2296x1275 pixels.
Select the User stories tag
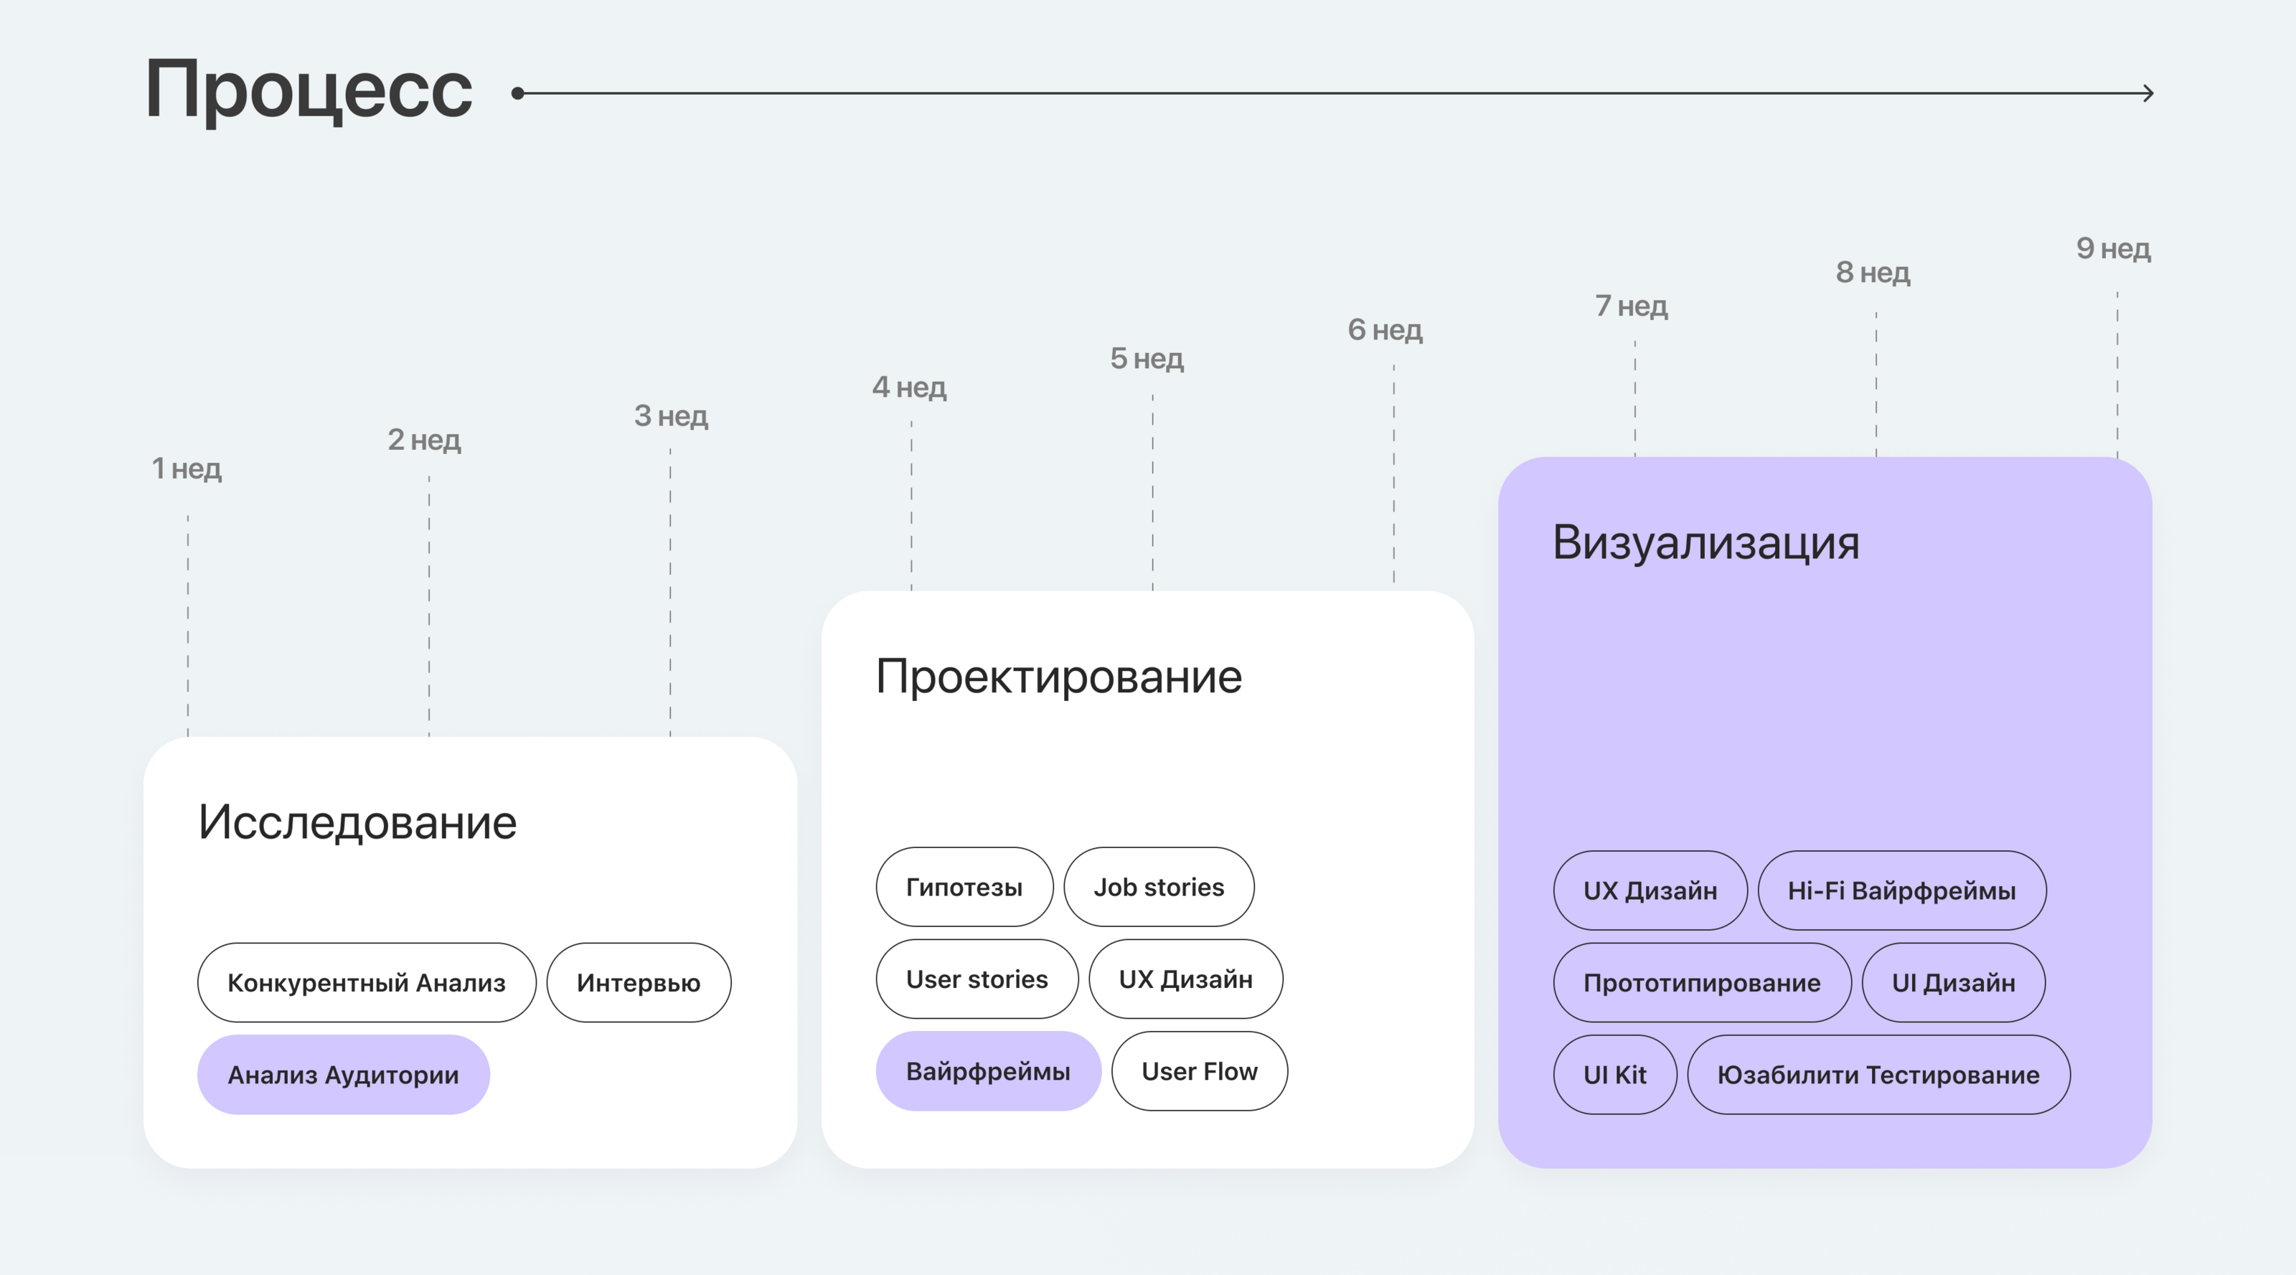[x=977, y=979]
